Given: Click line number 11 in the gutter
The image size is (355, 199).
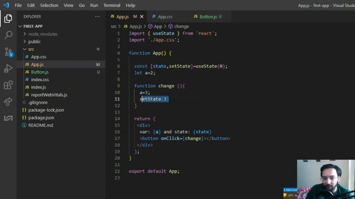Looking at the screenshot, I should 117,99.
